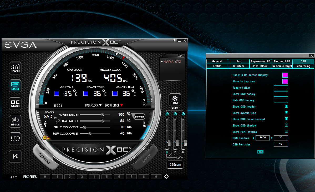The image size is (315, 192).
Task: Click the Hide OSD hotkey field
Action: [x=281, y=100]
